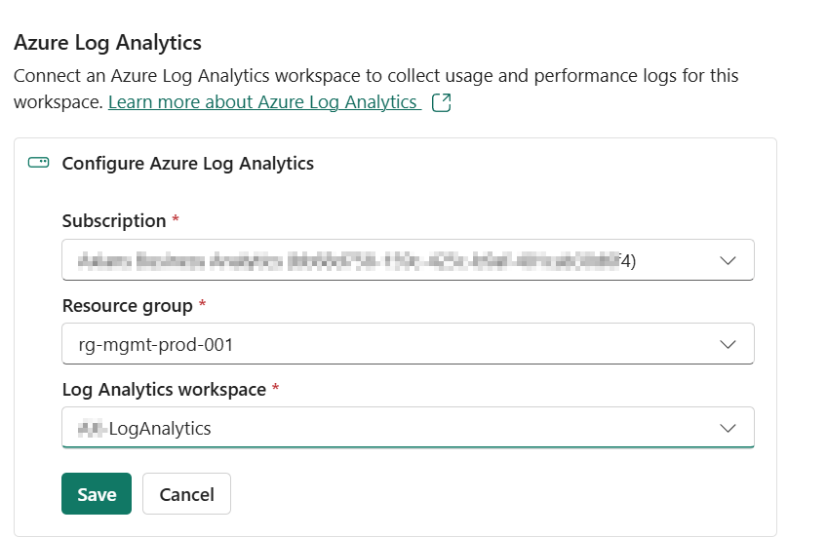Click the Log Analytics workspace chevron arrow

[728, 428]
